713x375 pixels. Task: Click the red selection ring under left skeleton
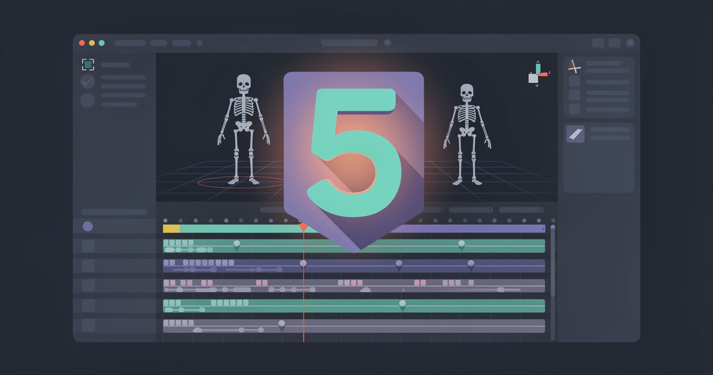tap(240, 182)
